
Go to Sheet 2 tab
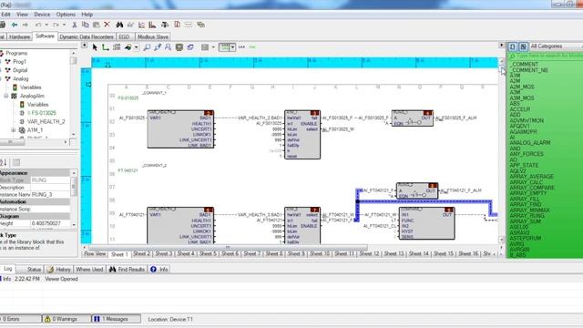tap(142, 253)
